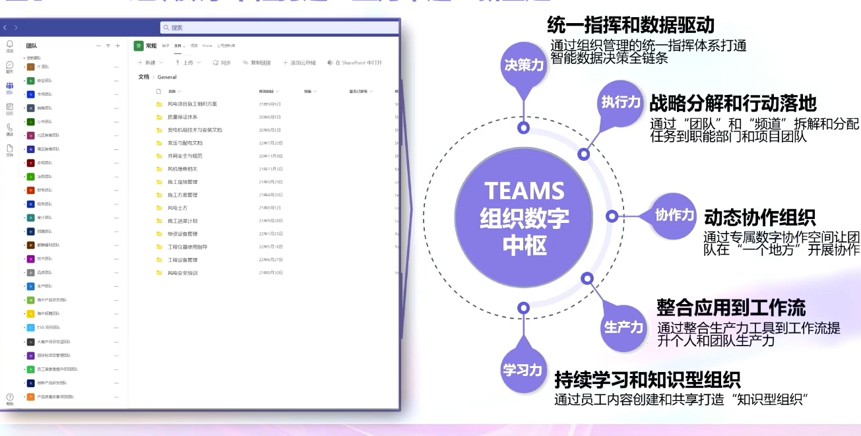
Task: Click the folder icon beside 质量保证体系
Action: pyautogui.click(x=159, y=117)
